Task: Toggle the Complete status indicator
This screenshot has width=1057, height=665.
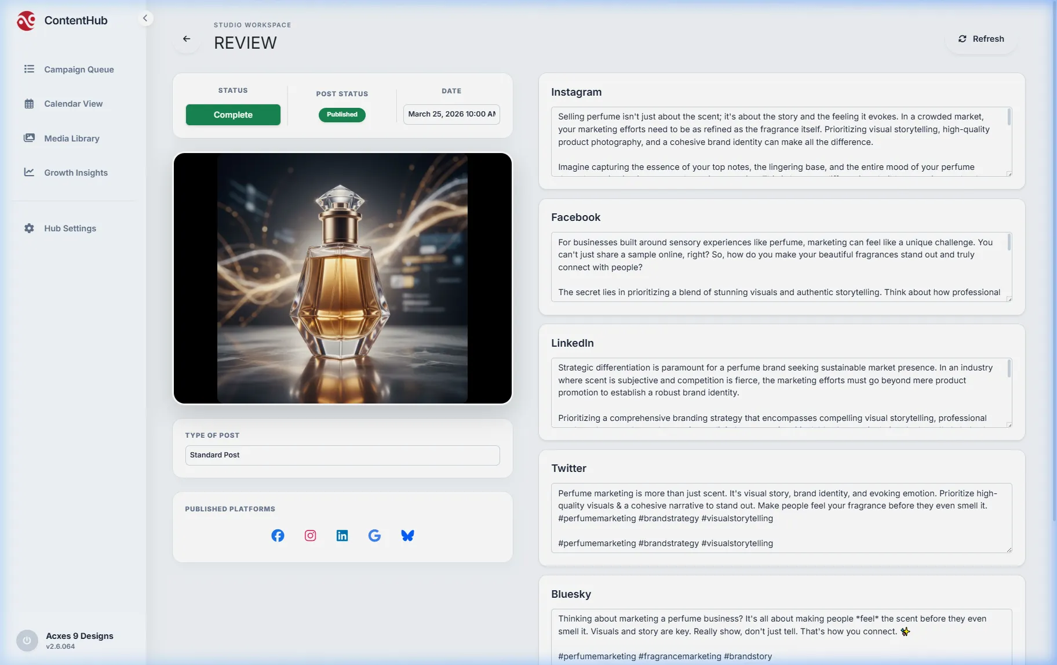Action: [x=232, y=114]
